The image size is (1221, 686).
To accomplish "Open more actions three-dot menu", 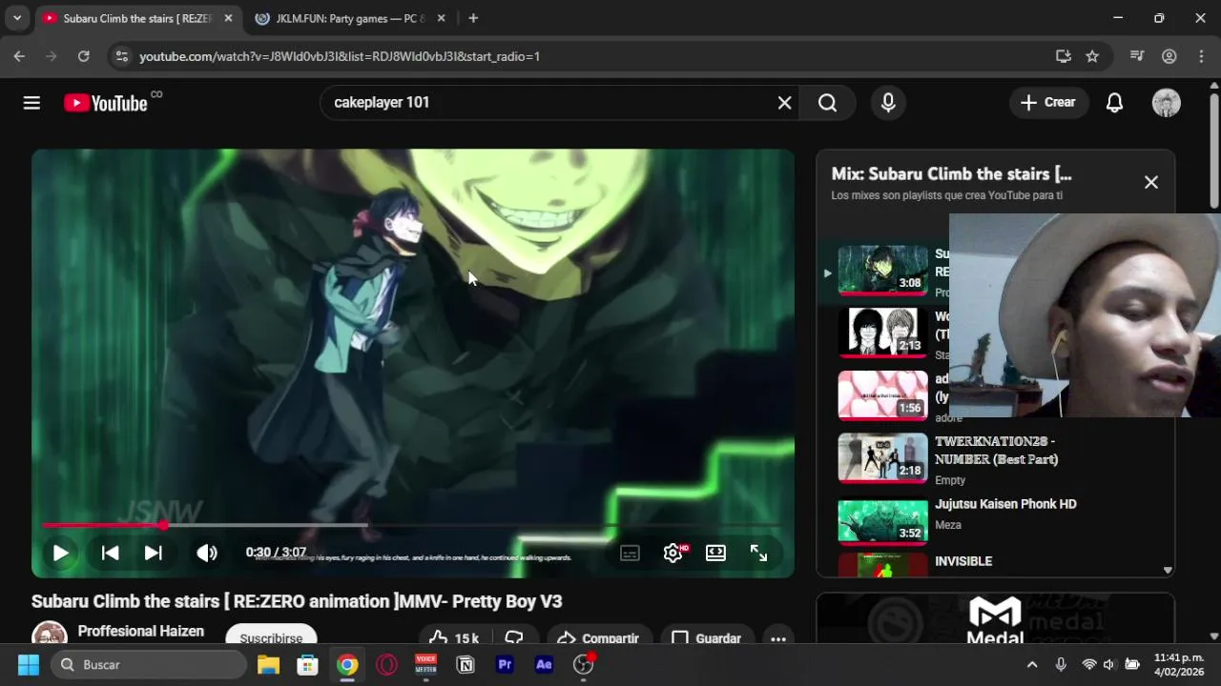I will (778, 637).
